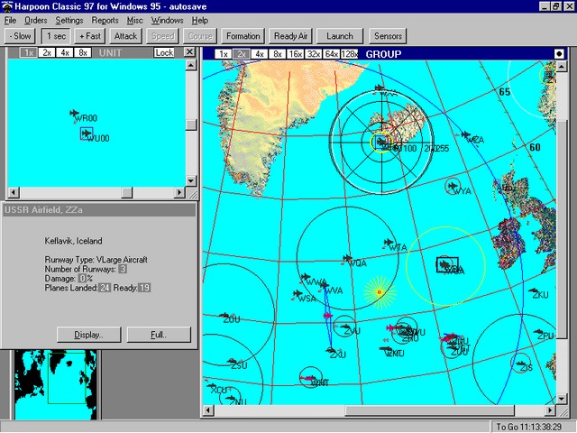Select the VQA aircraft group on map
Image resolution: width=577 pixels, height=433 pixels.
click(x=343, y=259)
